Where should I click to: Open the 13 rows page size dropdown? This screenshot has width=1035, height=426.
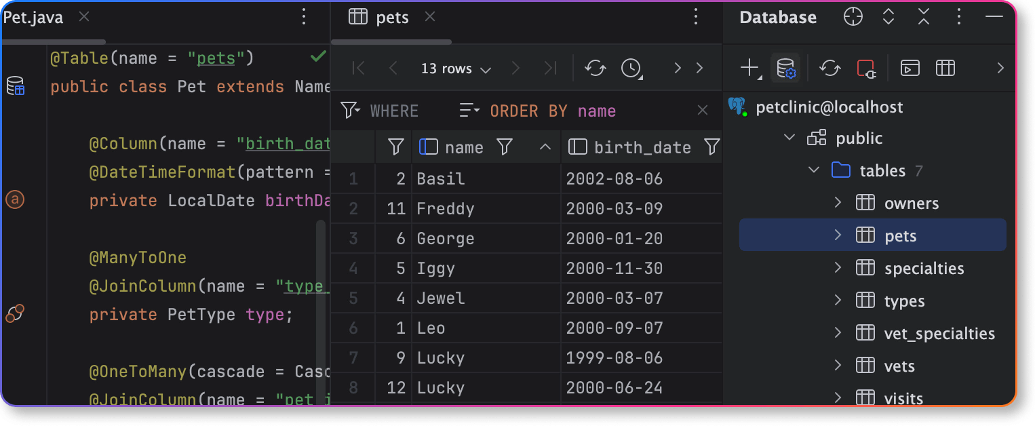click(x=455, y=69)
